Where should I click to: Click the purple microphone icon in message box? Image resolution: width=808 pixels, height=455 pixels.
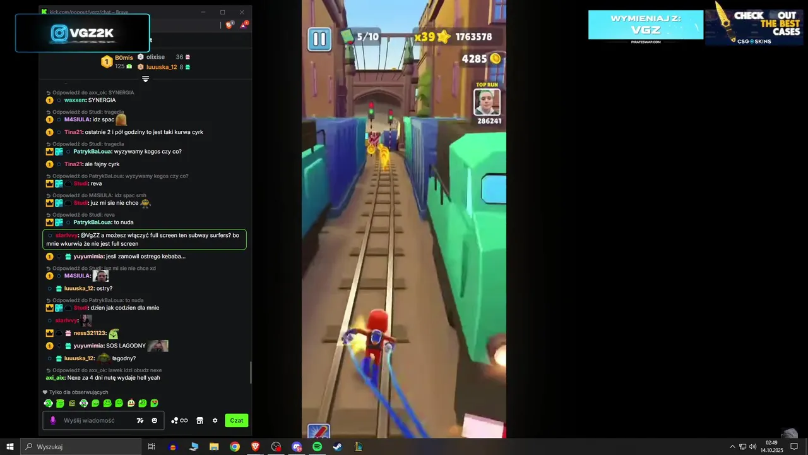[53, 420]
